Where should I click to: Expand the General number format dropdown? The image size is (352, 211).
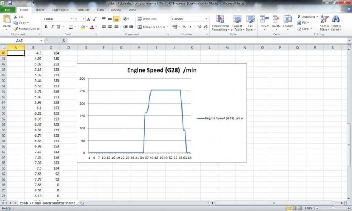(207, 19)
